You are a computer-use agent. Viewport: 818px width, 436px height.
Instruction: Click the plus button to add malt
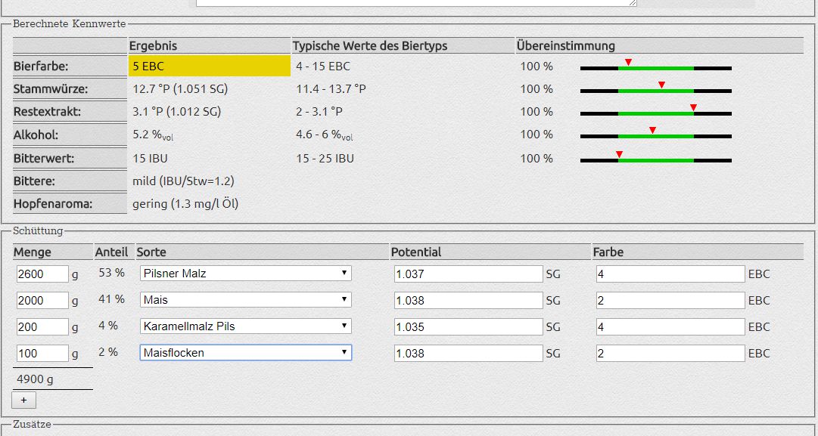click(x=23, y=400)
